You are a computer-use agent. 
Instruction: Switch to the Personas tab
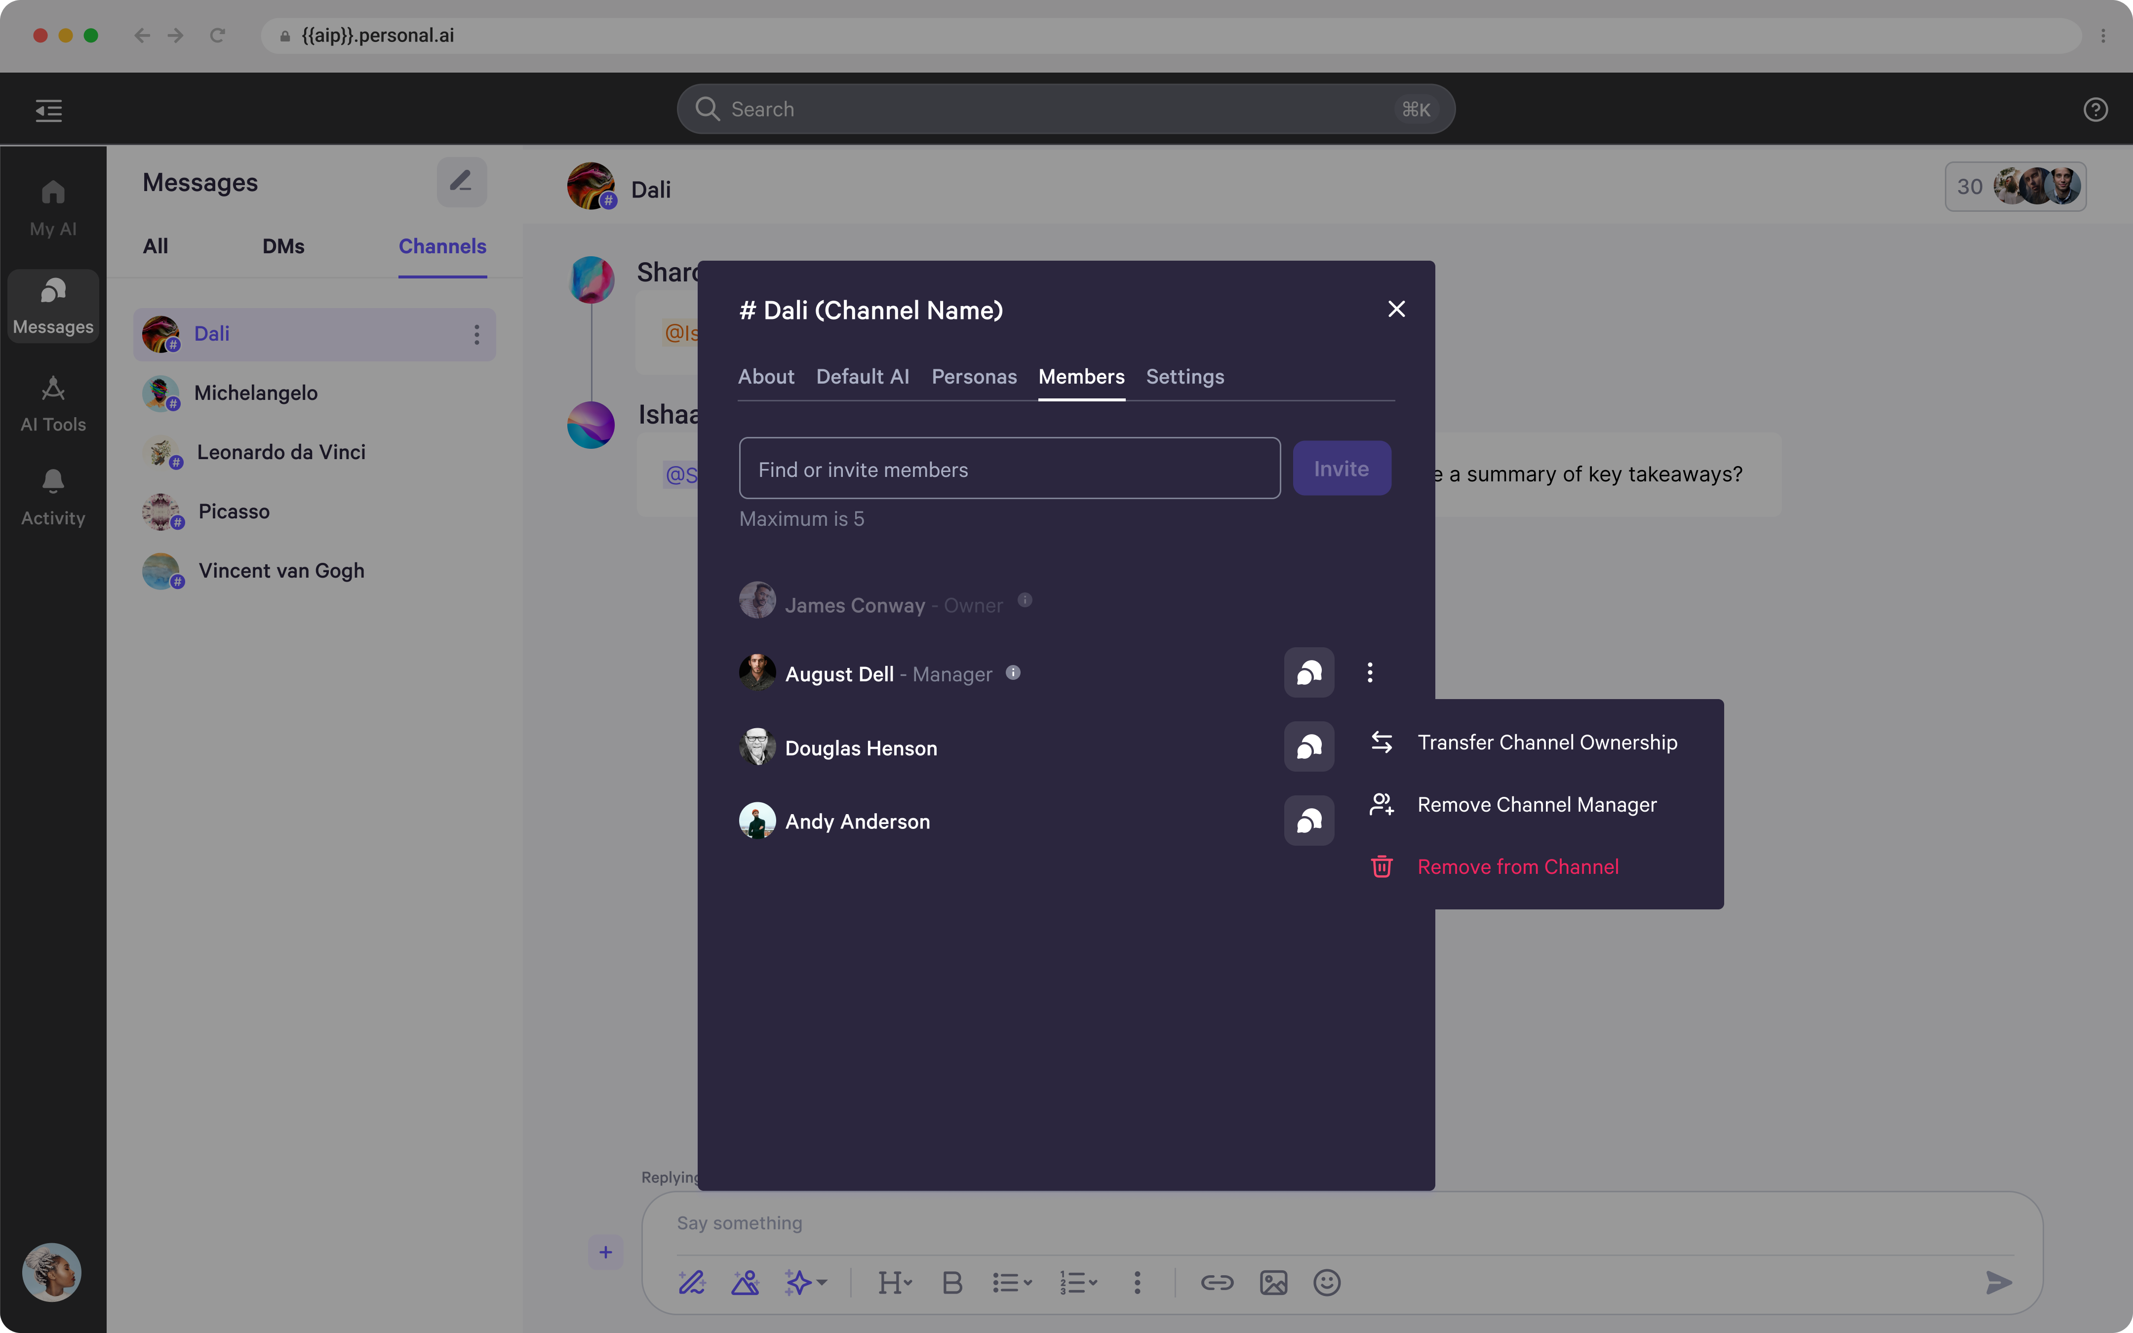(x=974, y=376)
